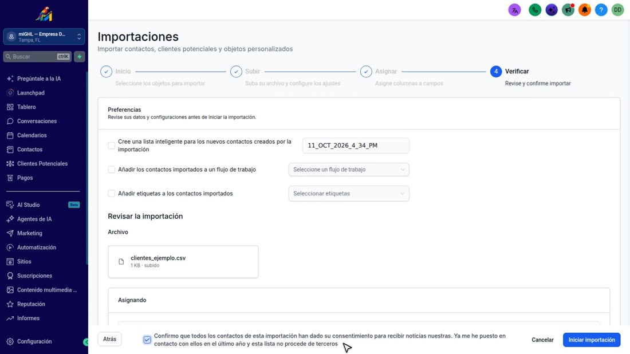Click the clientes_ejemplo.csv file icon
Viewport: 630px width, 354px height.
coord(121,262)
